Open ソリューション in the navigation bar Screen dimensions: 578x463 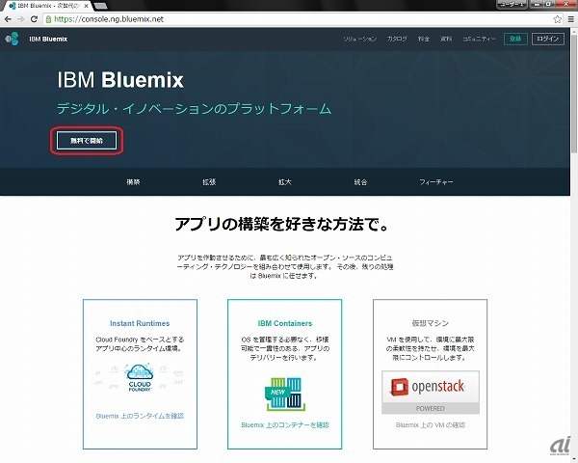tap(359, 39)
